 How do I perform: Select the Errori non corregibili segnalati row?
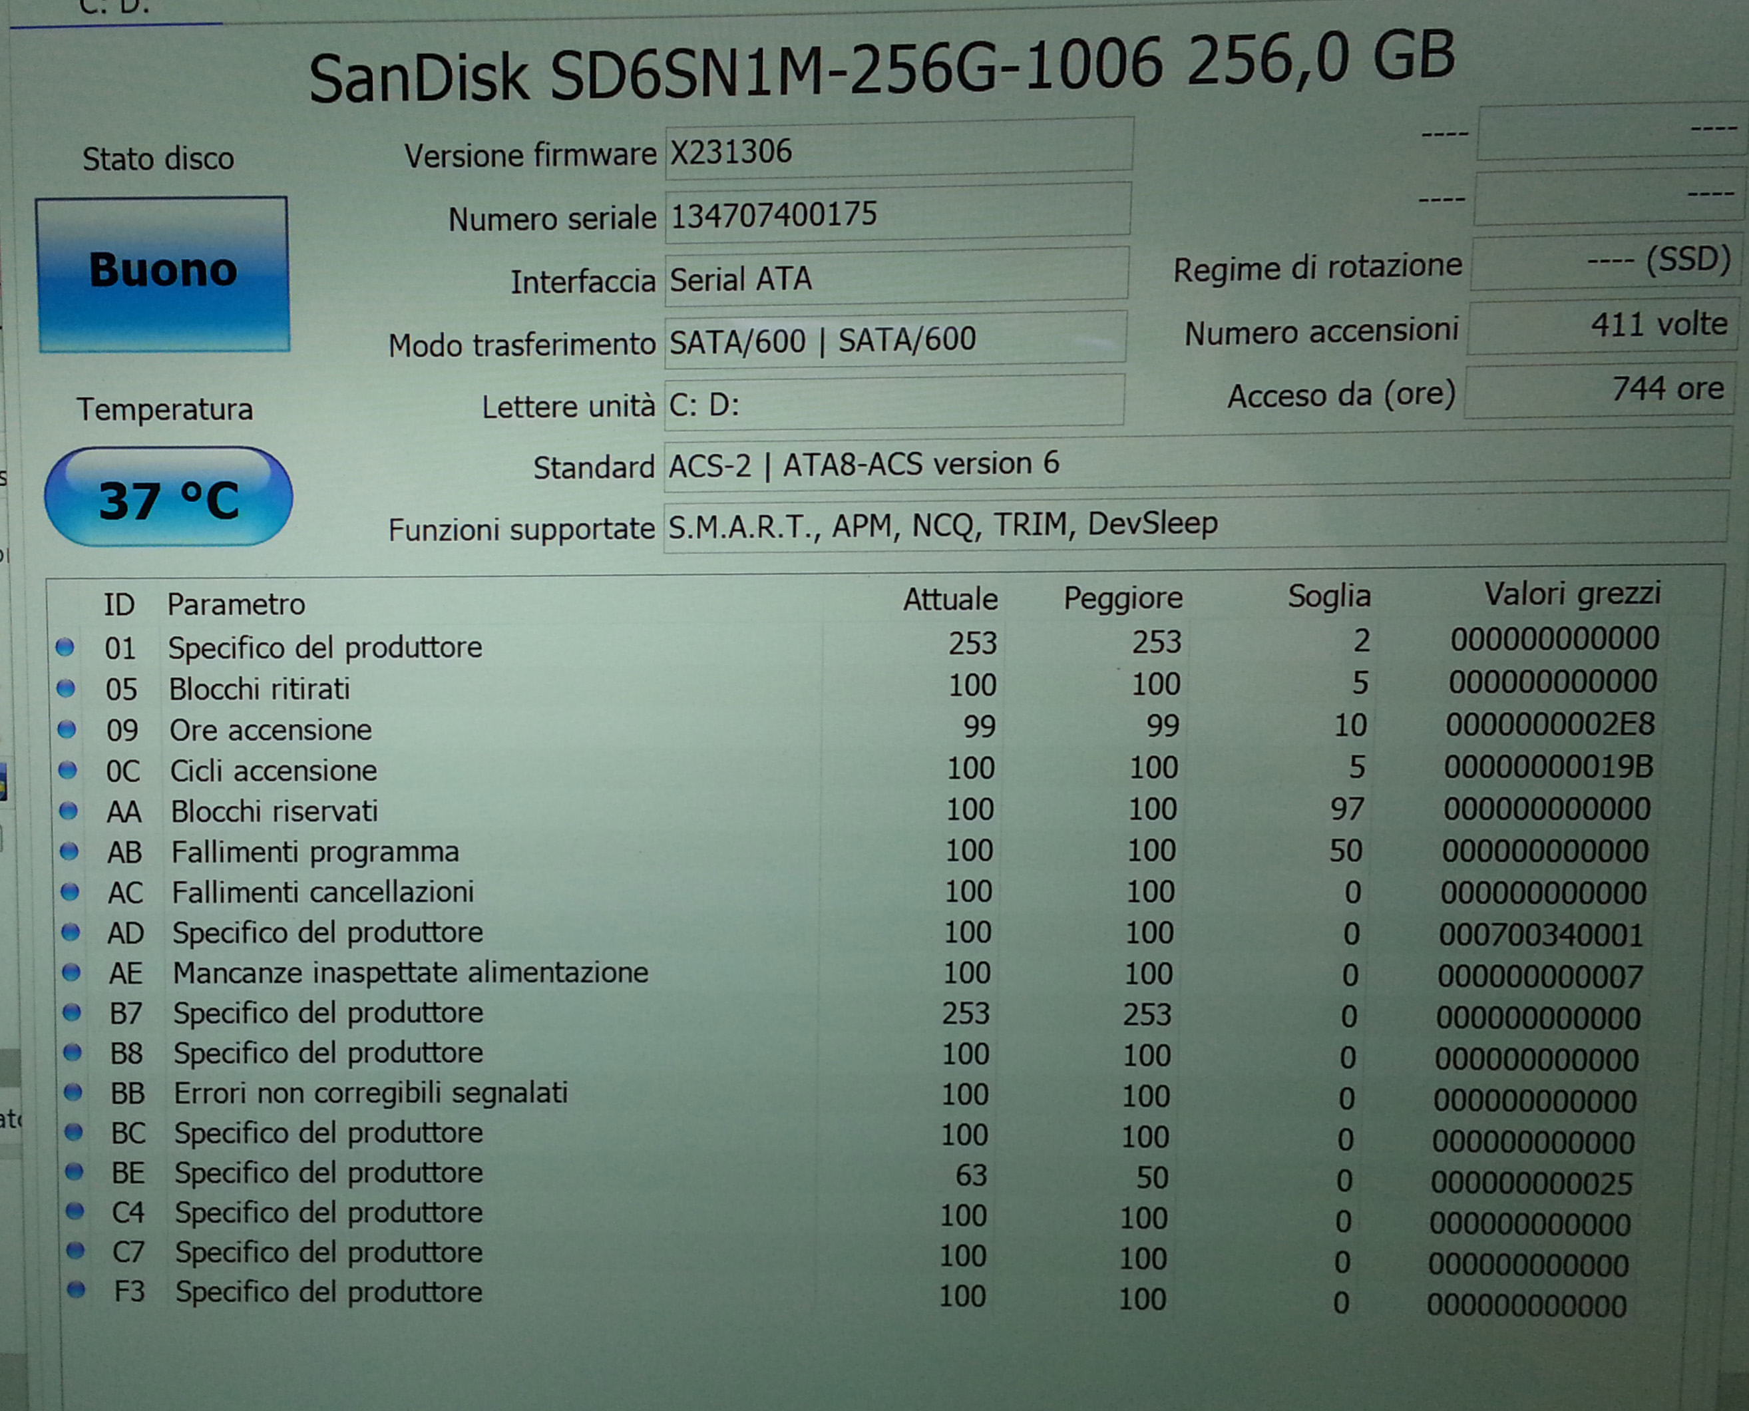pyautogui.click(x=371, y=1092)
